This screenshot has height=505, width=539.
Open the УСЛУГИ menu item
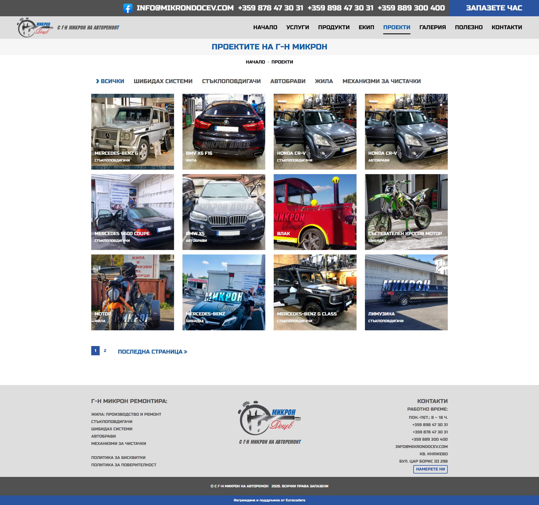pyautogui.click(x=298, y=27)
